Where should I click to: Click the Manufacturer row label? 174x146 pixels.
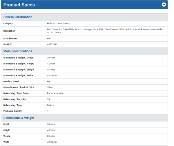coord(10,39)
